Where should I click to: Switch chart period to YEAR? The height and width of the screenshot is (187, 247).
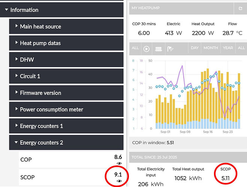click(228, 48)
